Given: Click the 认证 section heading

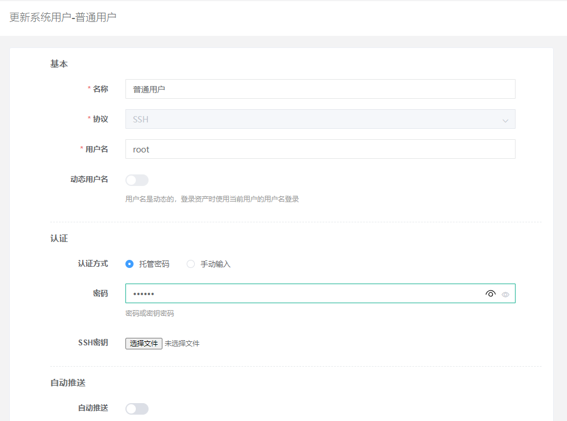Looking at the screenshot, I should [55, 238].
